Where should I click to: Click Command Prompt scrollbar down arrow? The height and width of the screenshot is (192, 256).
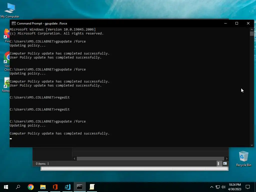[252, 145]
